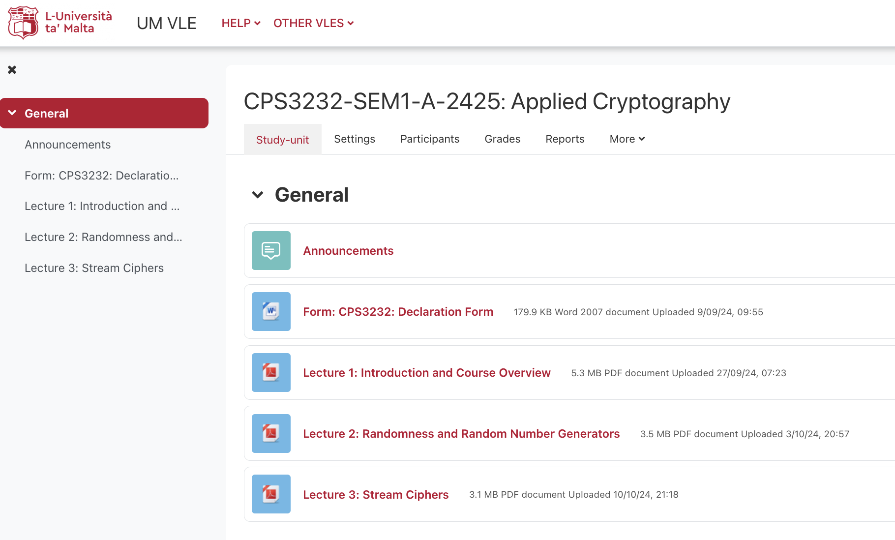The width and height of the screenshot is (895, 540).
Task: Collapse the General section in main content
Action: (258, 195)
